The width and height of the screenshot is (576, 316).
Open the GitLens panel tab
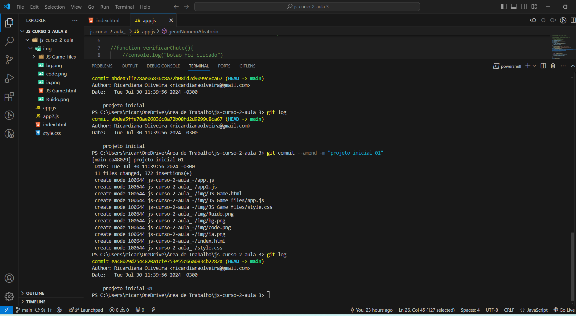(247, 66)
